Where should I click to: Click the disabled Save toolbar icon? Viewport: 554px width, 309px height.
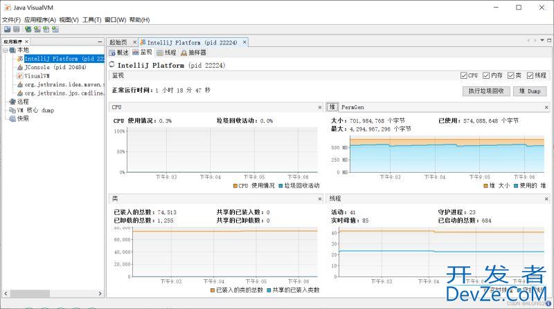click(x=16, y=30)
